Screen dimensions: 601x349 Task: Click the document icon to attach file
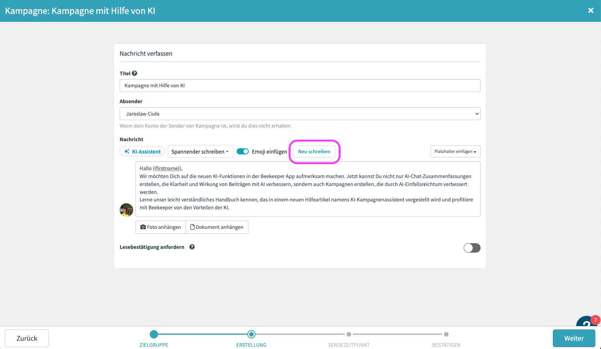pos(192,227)
